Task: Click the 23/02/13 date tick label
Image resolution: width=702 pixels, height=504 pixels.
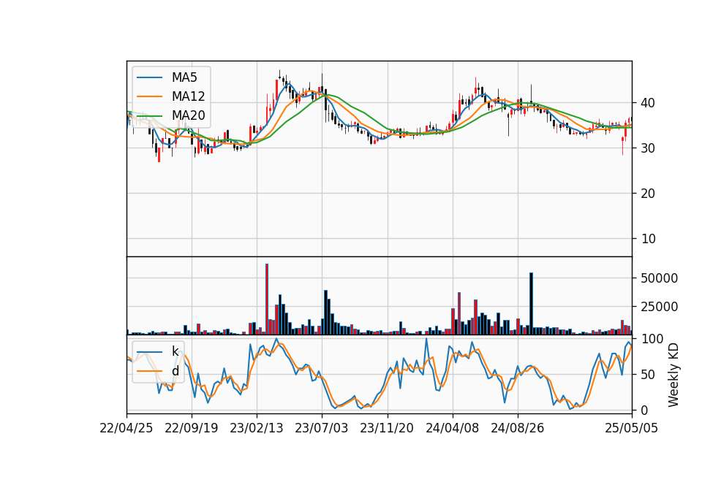Action: point(257,428)
